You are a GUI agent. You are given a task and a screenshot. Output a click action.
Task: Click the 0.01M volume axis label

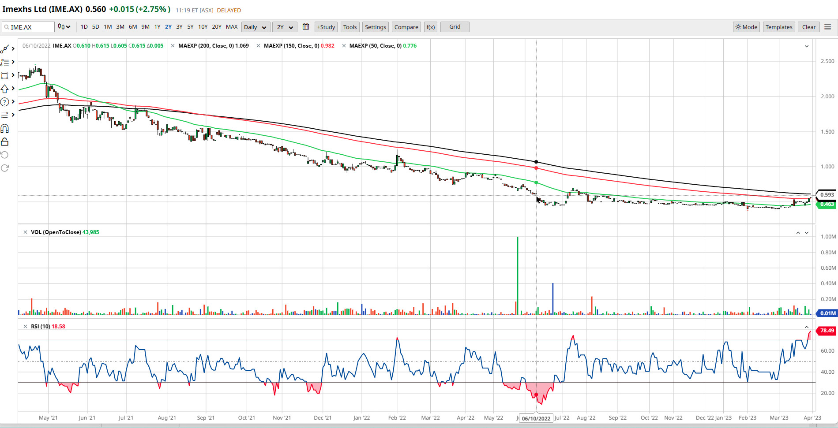(827, 313)
